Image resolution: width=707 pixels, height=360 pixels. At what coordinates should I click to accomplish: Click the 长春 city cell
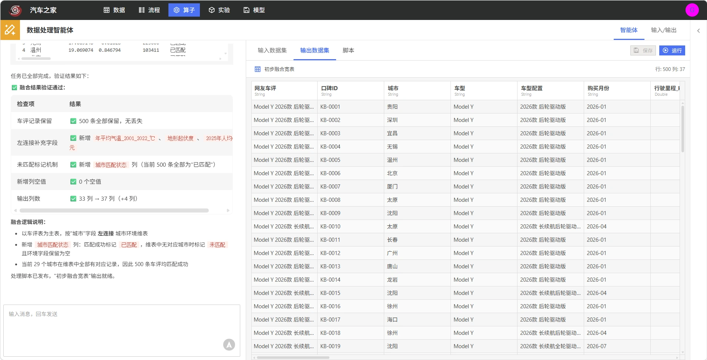417,240
